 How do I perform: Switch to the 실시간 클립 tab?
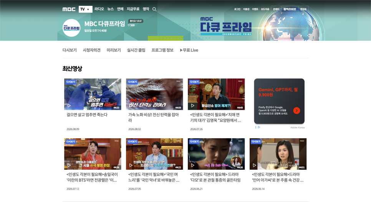(136, 50)
